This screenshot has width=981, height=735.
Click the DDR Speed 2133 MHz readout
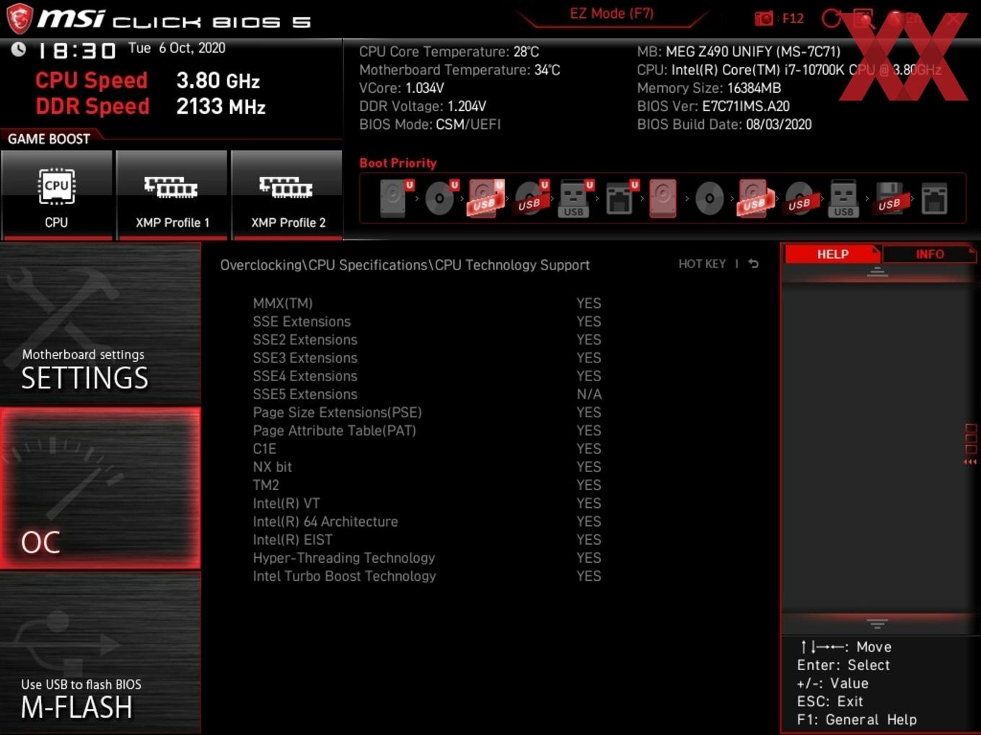pyautogui.click(x=151, y=107)
